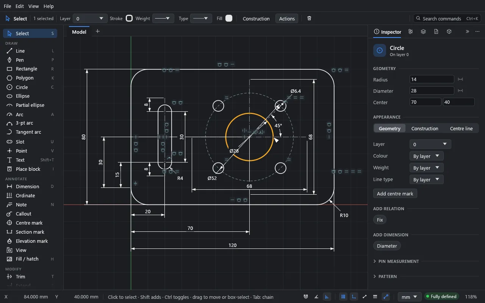Activate the Section mark tool
This screenshot has width=485, height=303.
[30, 232]
